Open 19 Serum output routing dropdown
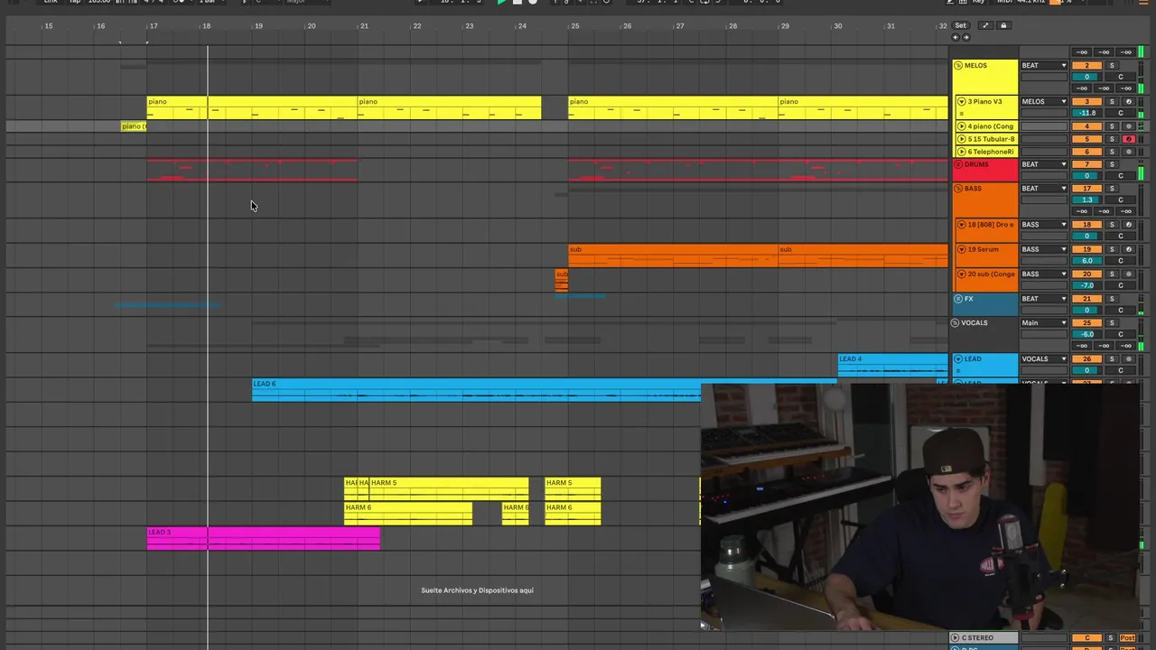 pos(1044,249)
